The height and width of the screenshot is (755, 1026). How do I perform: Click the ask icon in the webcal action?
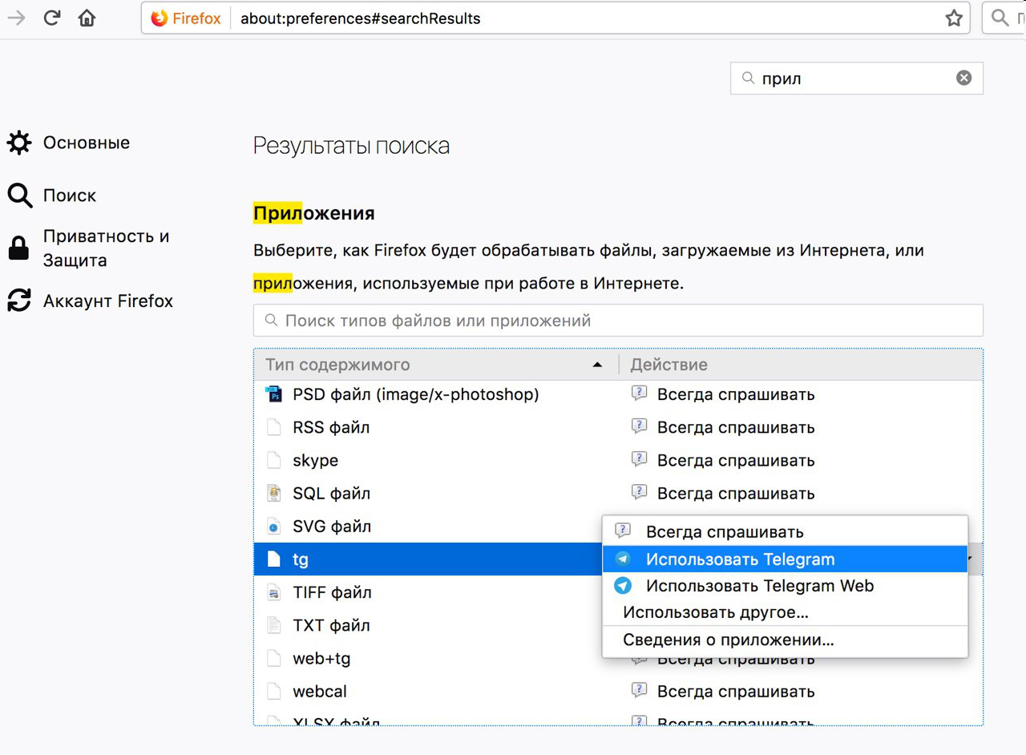pyautogui.click(x=639, y=690)
